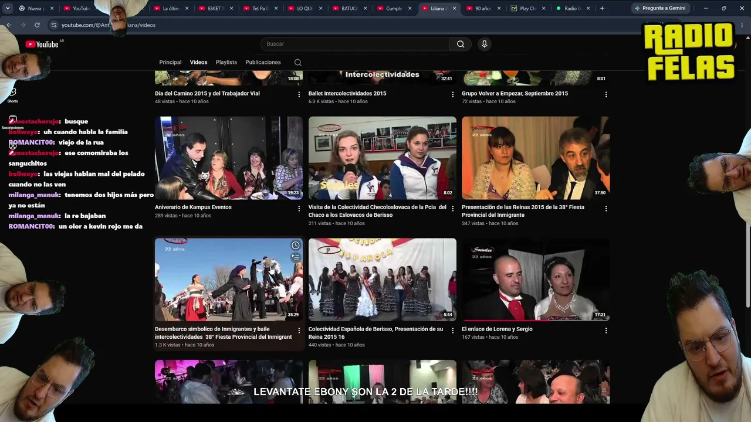The image size is (751, 422).
Task: Click the YouTube logo
Action: (x=42, y=44)
